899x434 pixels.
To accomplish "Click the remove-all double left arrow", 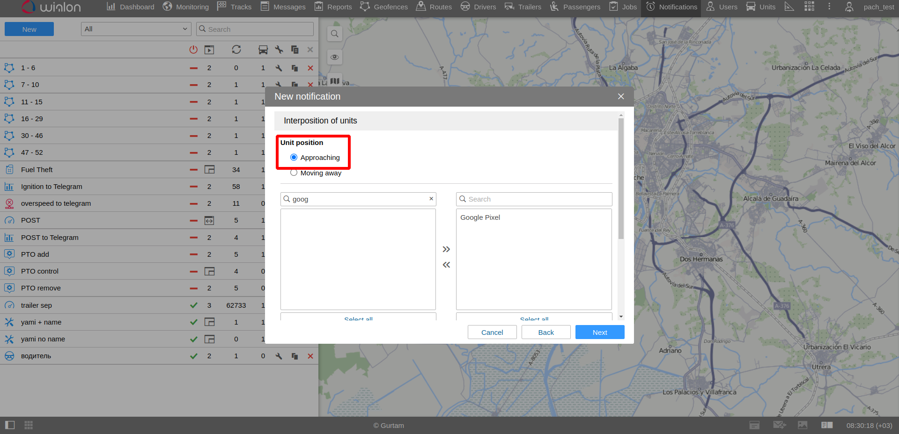I will point(446,265).
